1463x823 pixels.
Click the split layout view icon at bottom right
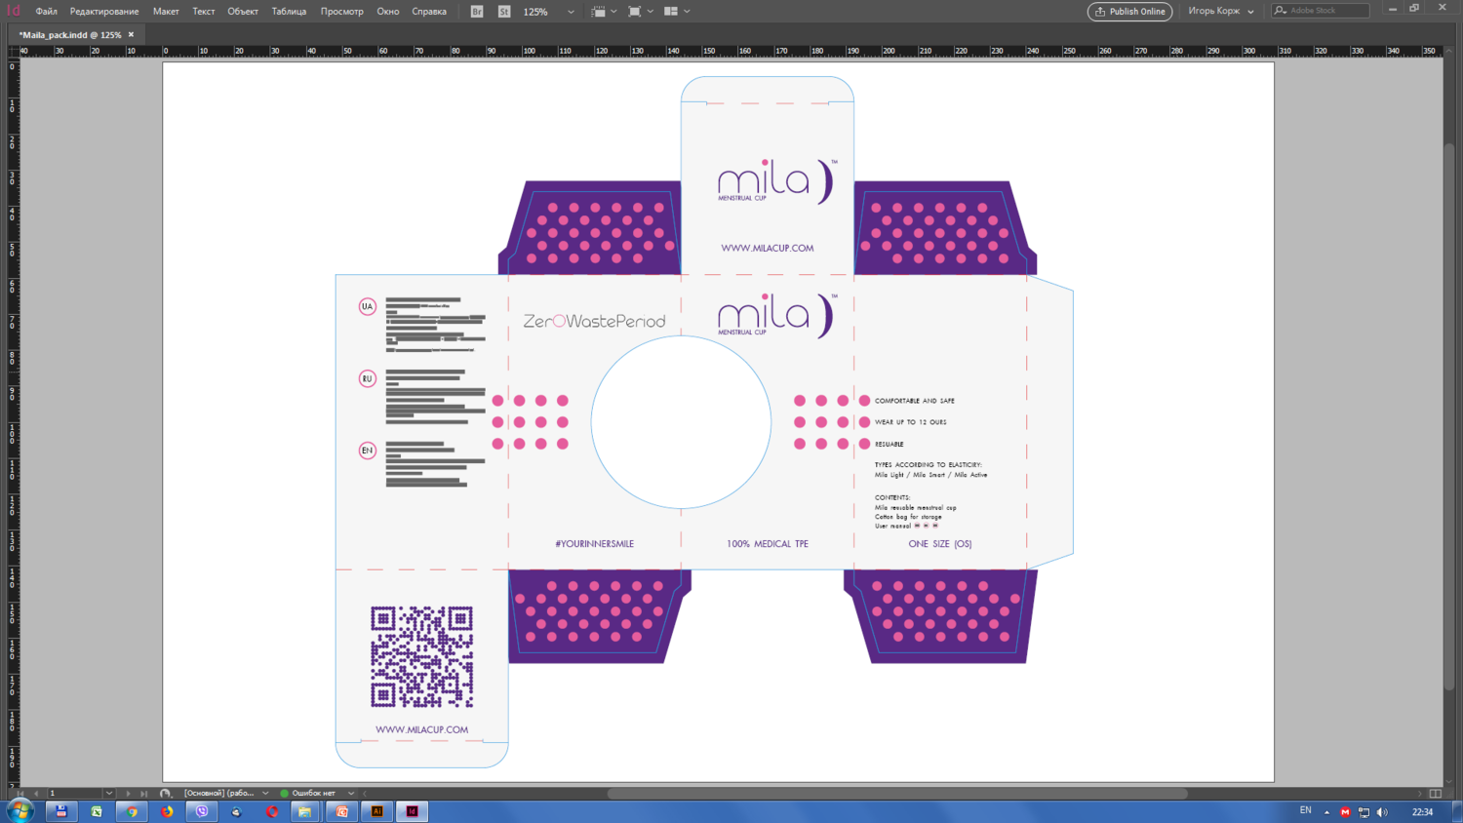pos(1436,794)
